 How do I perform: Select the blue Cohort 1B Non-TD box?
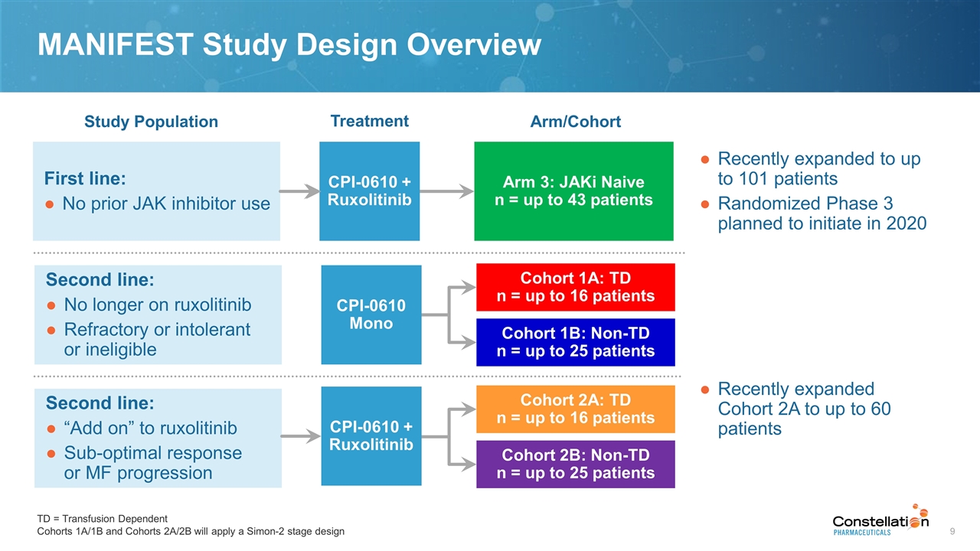tap(576, 342)
